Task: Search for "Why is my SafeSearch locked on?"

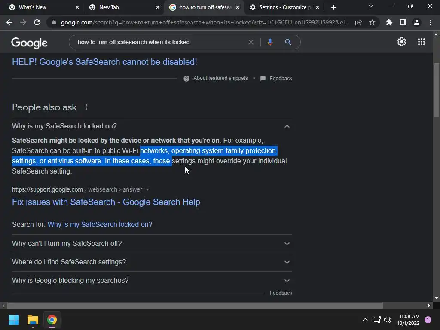Action: click(x=100, y=224)
